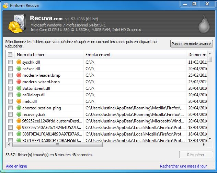
Task: Click Microsoft\Wind location path cell
Action: (135, 121)
